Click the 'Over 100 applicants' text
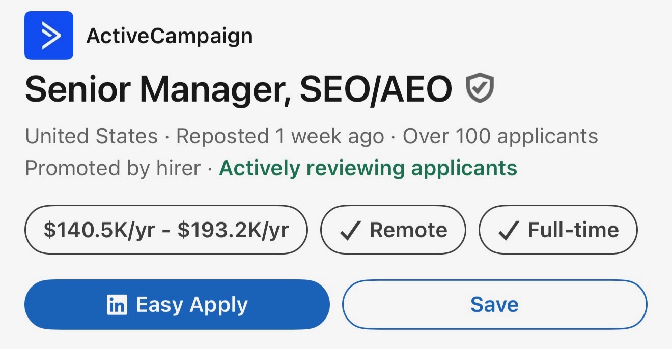The width and height of the screenshot is (672, 349). click(x=500, y=136)
